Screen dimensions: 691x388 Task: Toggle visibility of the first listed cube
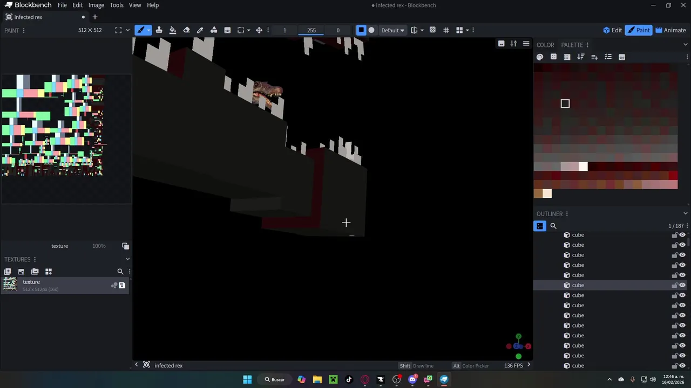click(x=682, y=235)
